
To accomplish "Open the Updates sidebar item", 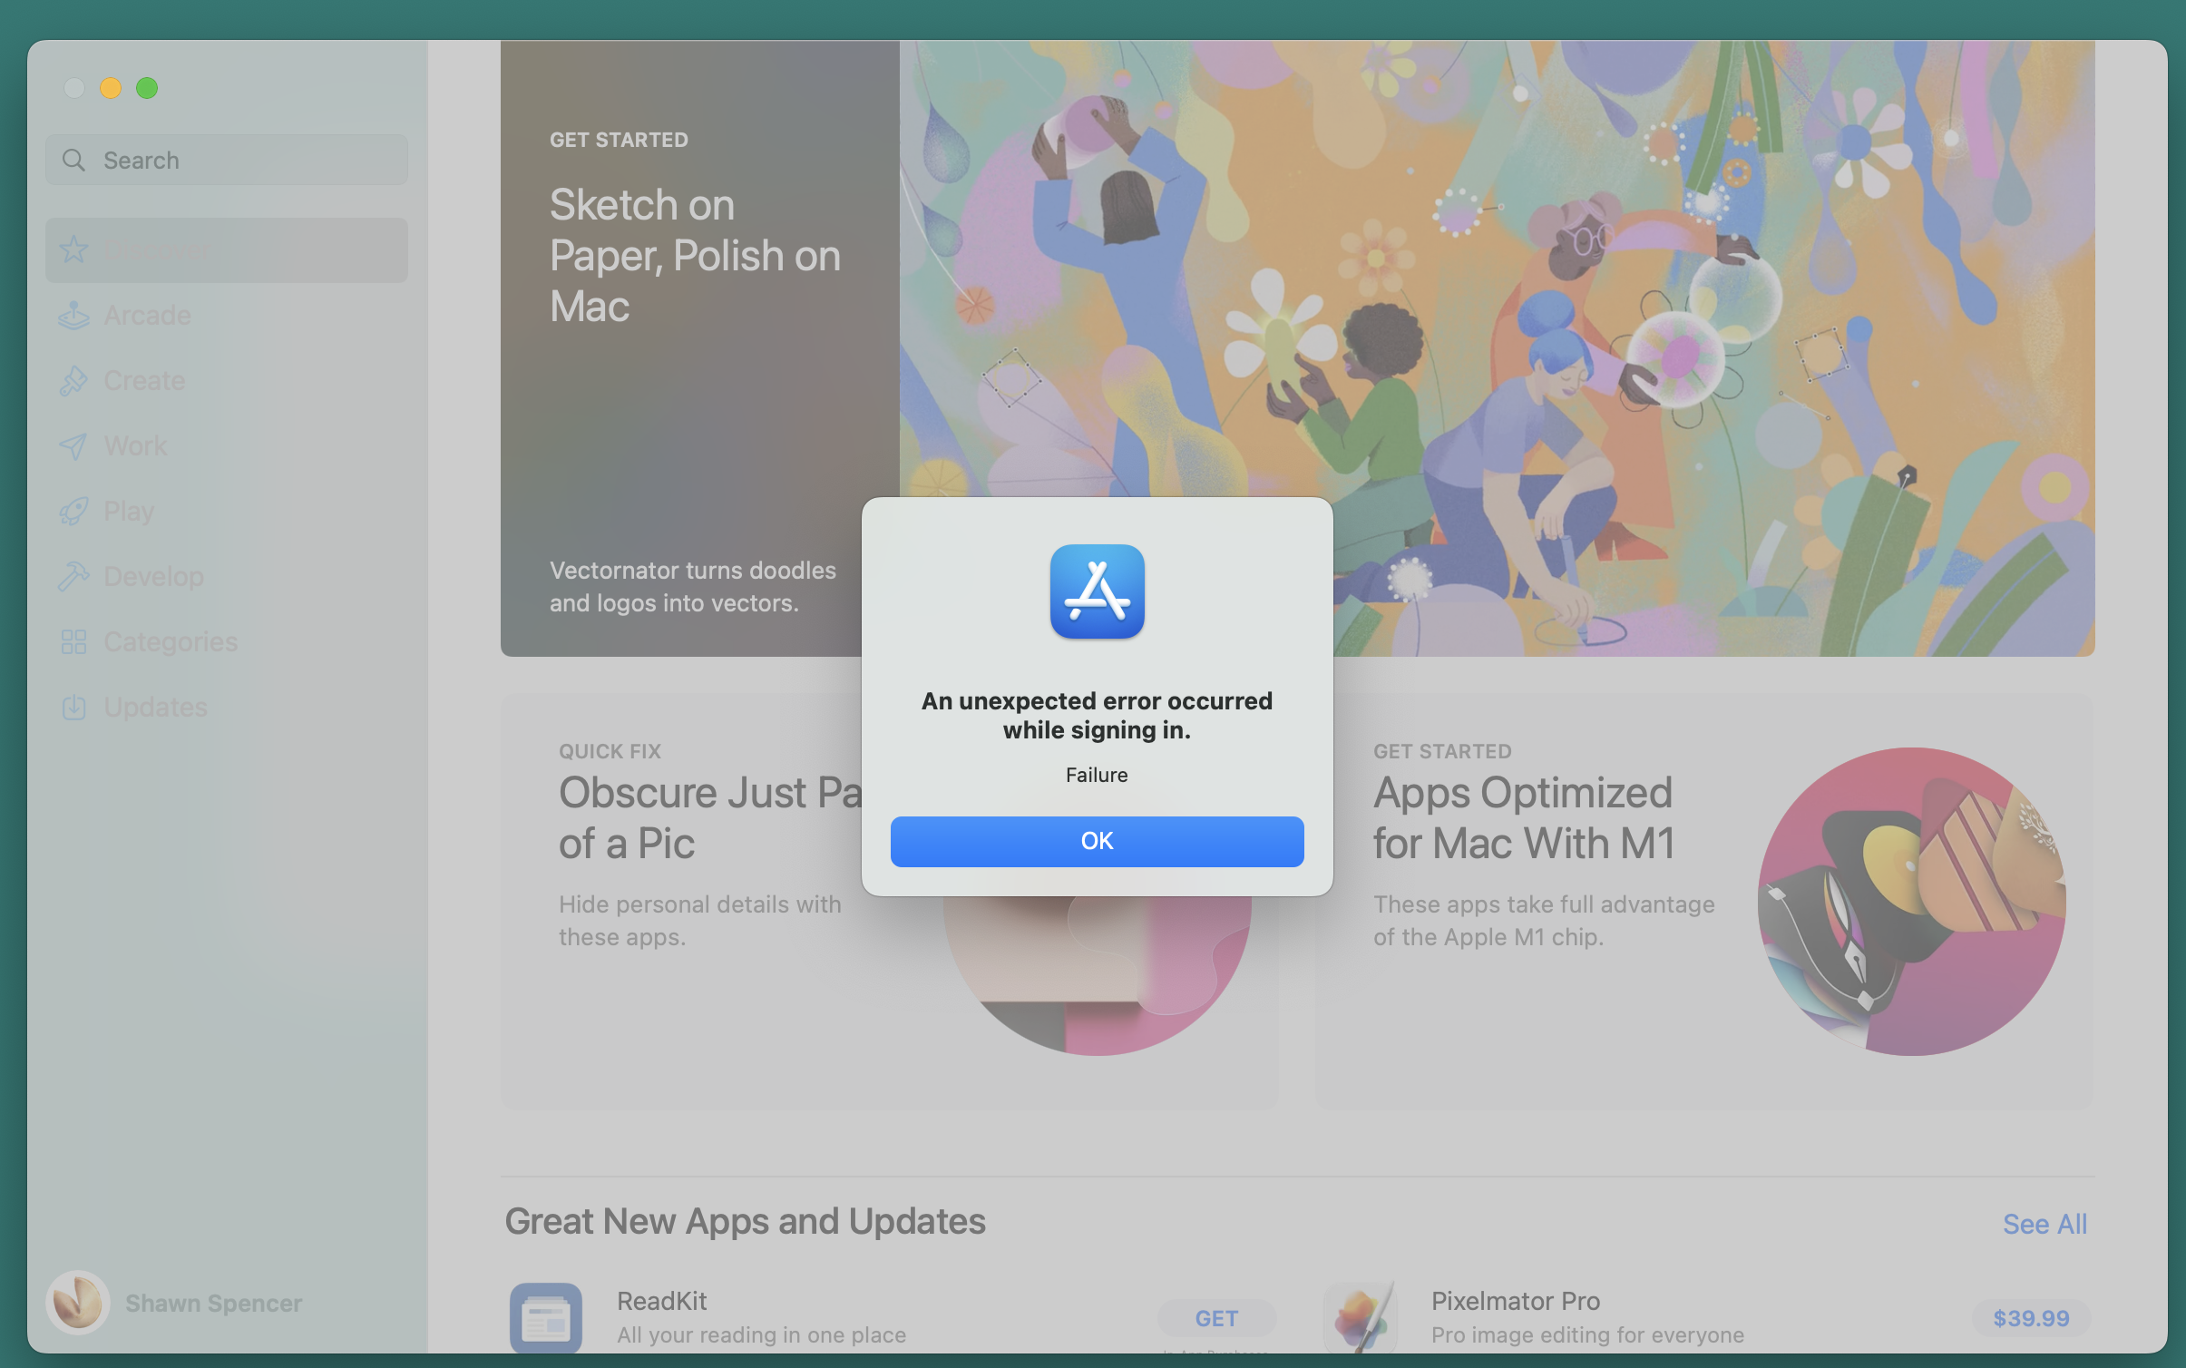I will point(154,707).
